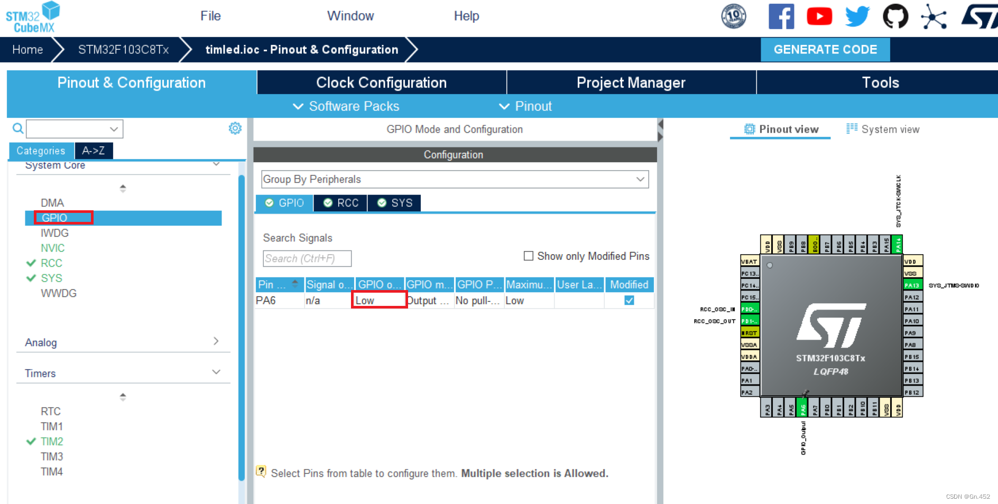This screenshot has height=504, width=998.
Task: Click the STM32F103C8Tx breadcrumb
Action: pos(123,50)
